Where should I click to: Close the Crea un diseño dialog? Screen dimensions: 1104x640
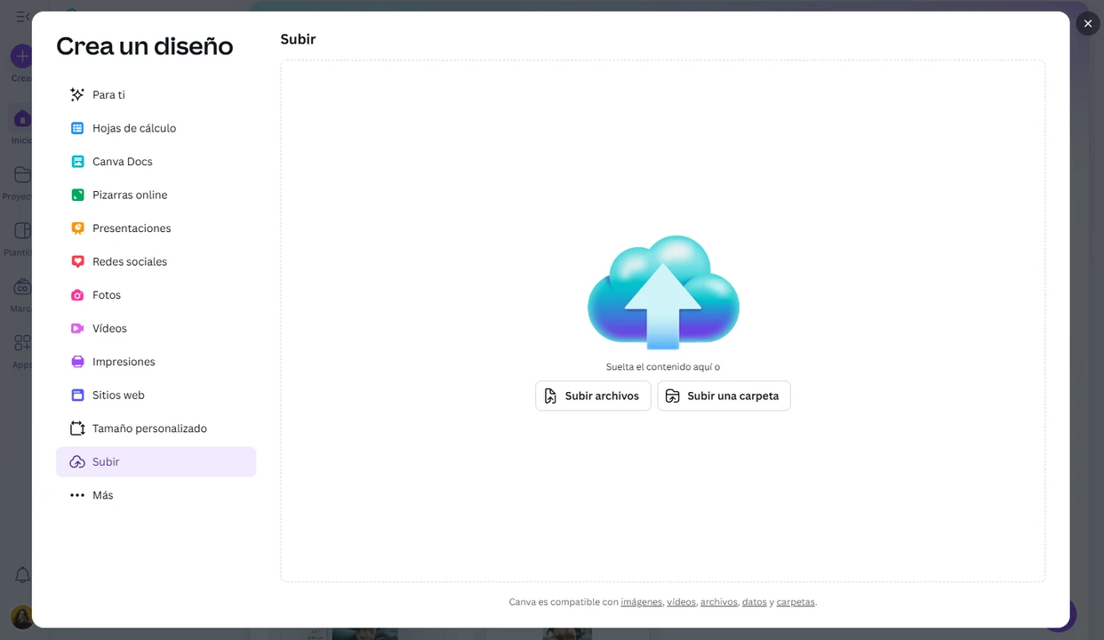coord(1088,24)
